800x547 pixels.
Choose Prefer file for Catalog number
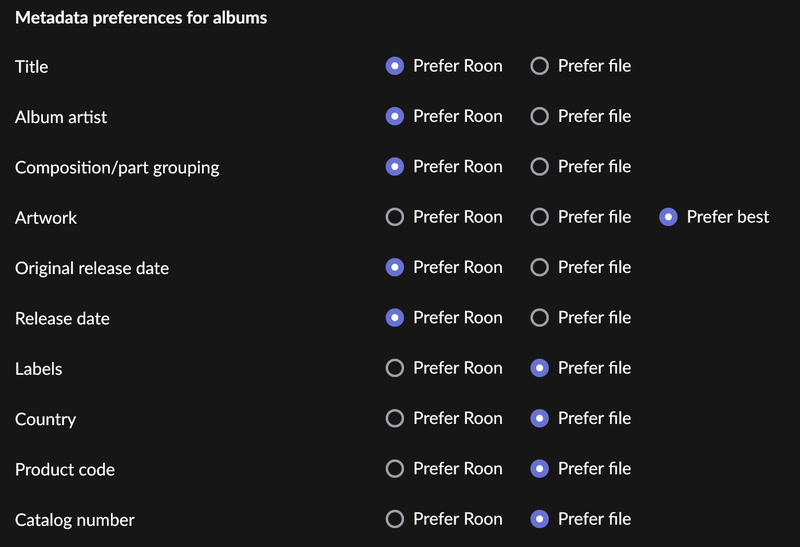coord(540,519)
